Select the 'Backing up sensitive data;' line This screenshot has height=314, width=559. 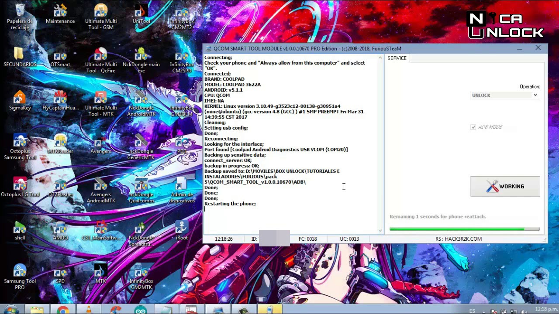pyautogui.click(x=235, y=155)
